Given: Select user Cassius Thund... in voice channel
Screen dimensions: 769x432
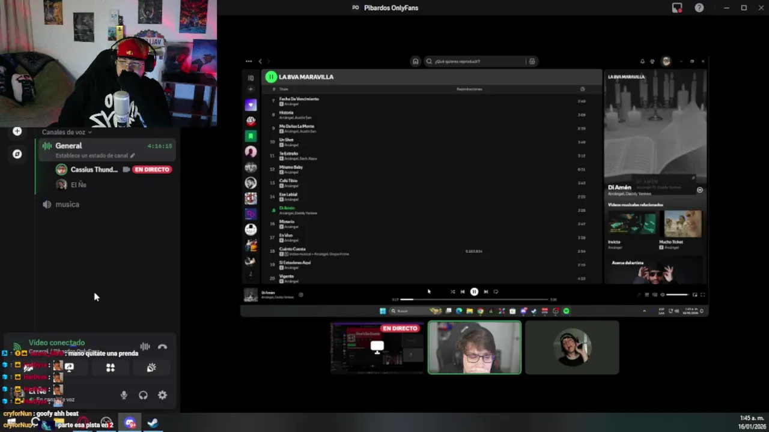Looking at the screenshot, I should click(94, 170).
